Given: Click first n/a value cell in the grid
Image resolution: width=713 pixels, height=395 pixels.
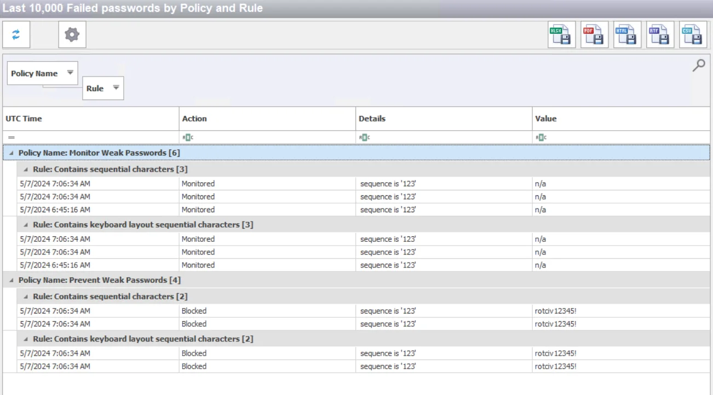Looking at the screenshot, I should (621, 183).
